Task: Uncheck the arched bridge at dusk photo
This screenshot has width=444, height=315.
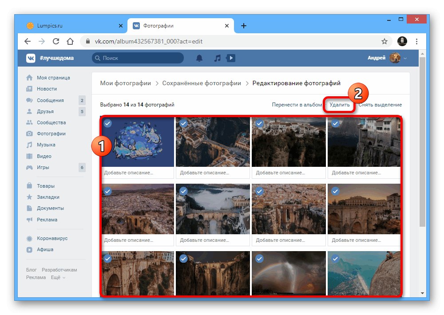Action: (x=335, y=191)
